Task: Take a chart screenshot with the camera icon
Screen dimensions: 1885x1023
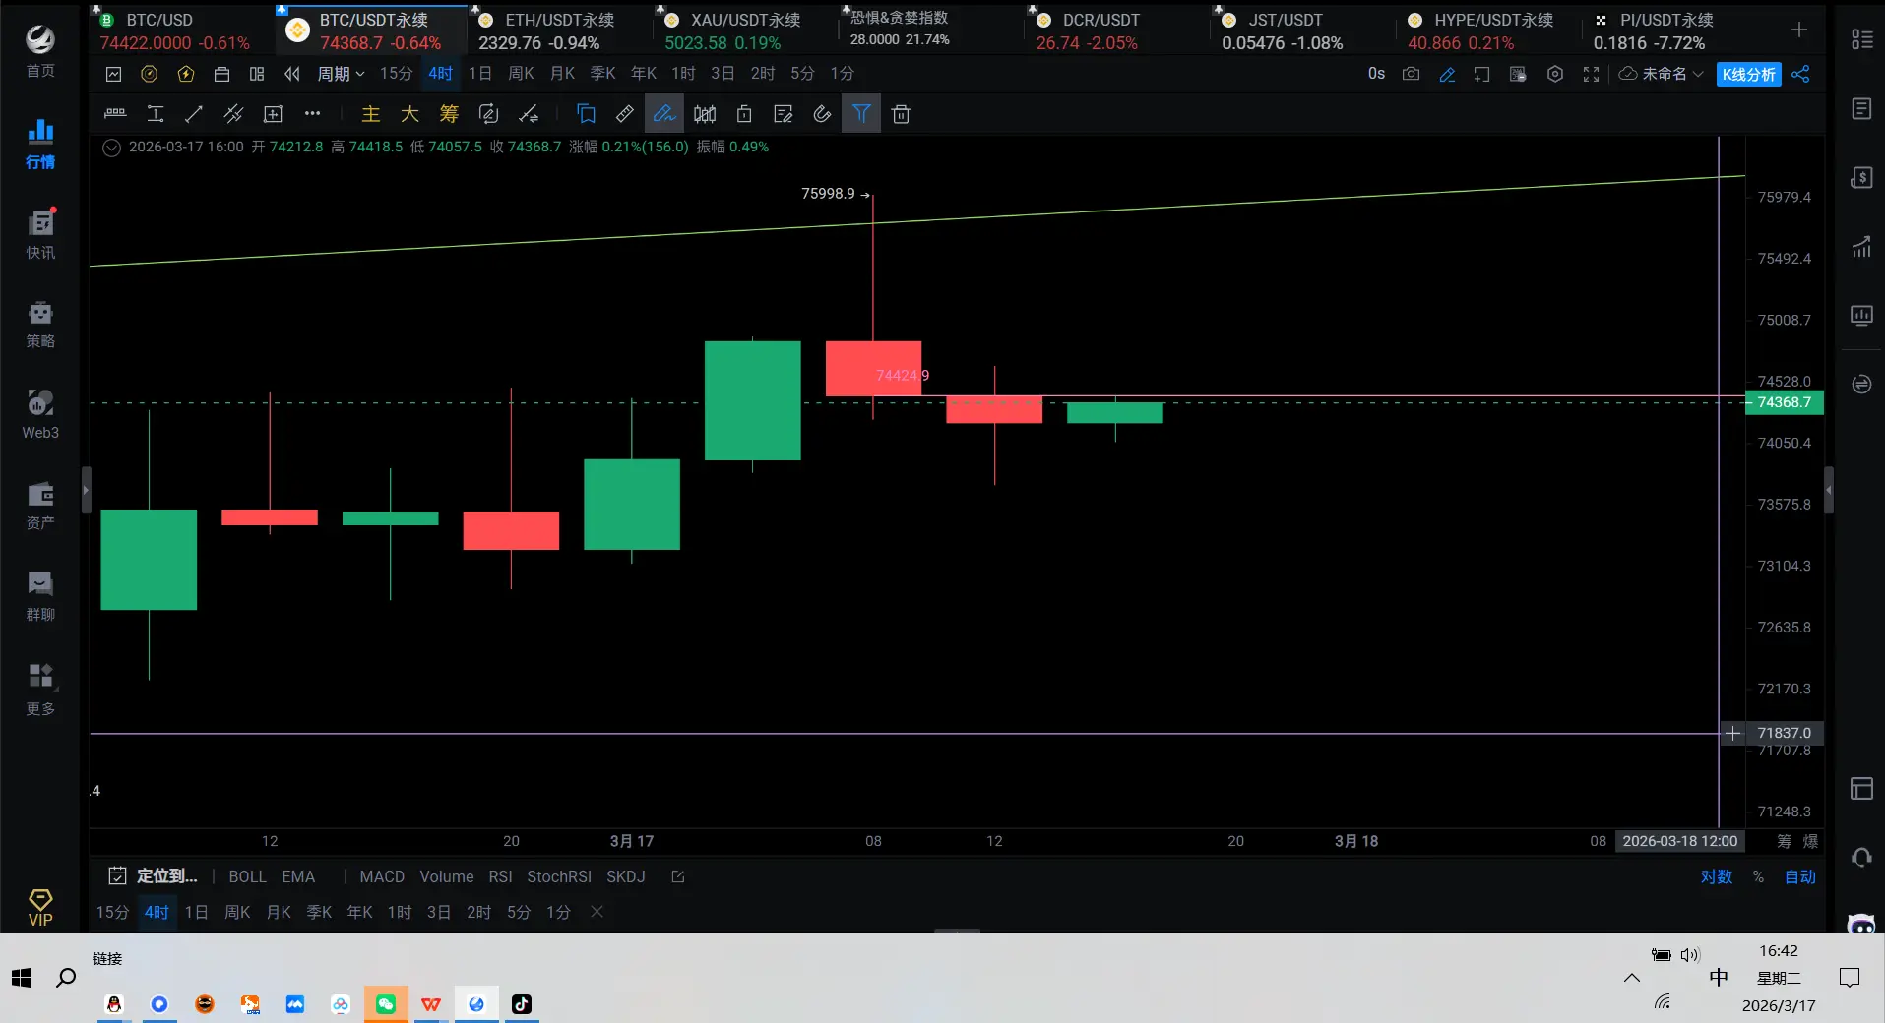Action: [x=1411, y=74]
